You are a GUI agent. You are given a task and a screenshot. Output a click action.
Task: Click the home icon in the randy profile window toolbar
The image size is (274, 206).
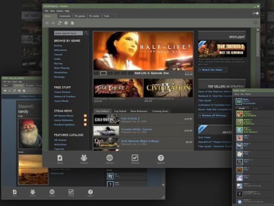[x=24, y=91]
